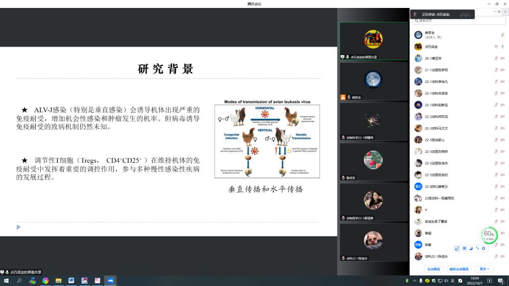Click the screen-share icon next to 点石成金
Viewport: 509px width, 286px height.
pyautogui.click(x=496, y=47)
